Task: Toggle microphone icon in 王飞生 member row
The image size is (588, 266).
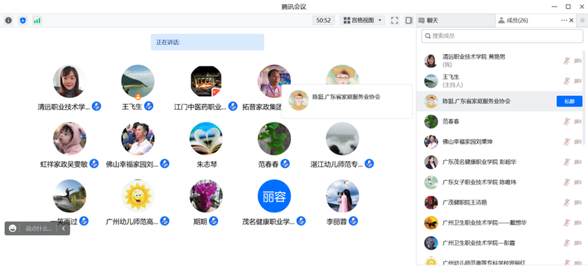Action: [566, 81]
